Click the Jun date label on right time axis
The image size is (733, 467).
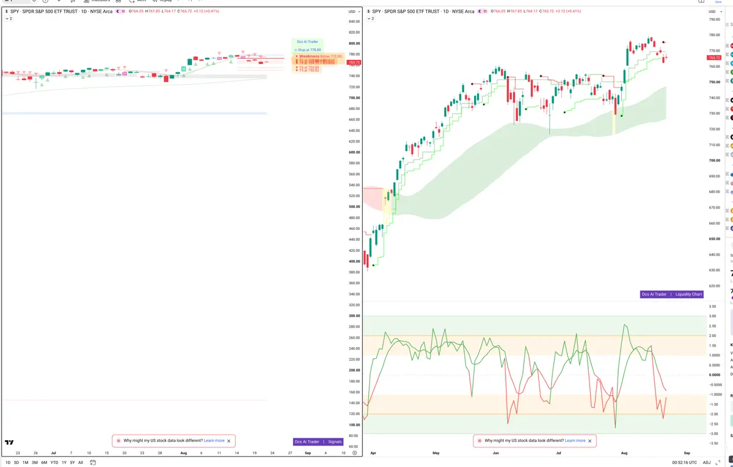(x=495, y=453)
